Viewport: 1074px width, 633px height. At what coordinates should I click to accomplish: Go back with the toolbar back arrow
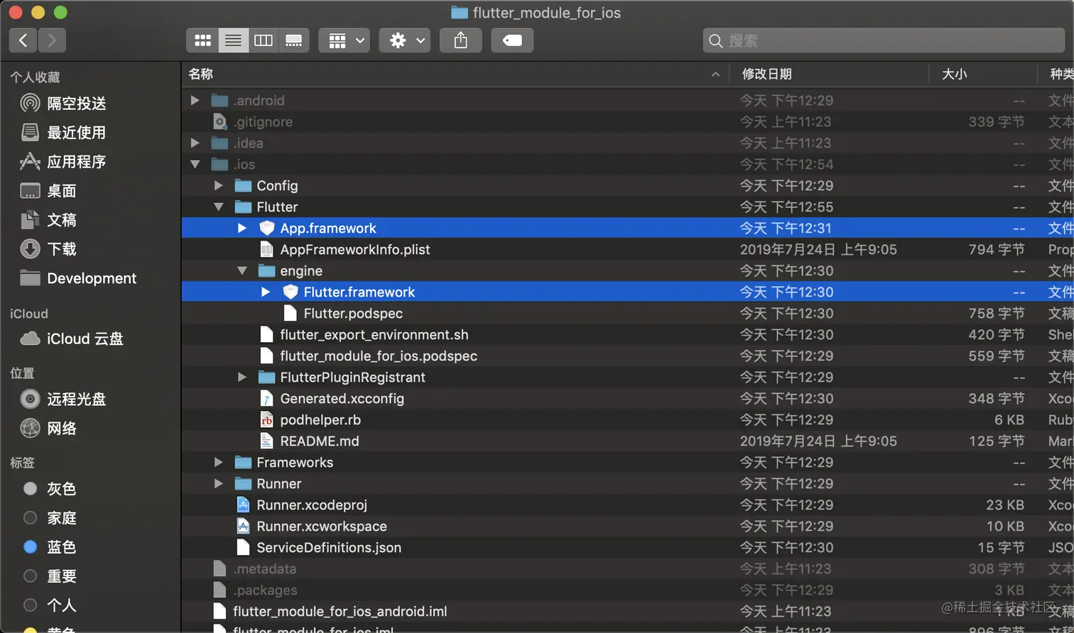point(23,40)
